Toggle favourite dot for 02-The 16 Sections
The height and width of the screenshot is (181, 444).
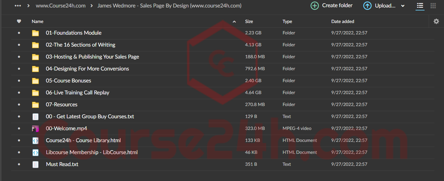(x=19, y=45)
